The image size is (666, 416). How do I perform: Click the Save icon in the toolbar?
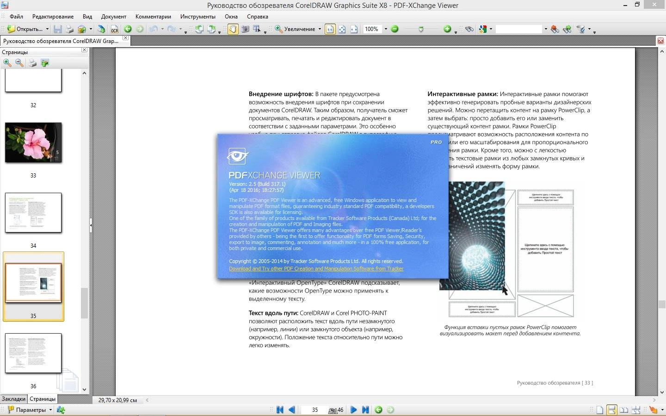tap(58, 29)
